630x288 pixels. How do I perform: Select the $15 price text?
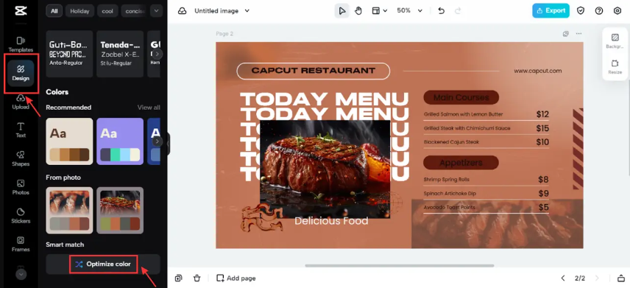point(542,128)
